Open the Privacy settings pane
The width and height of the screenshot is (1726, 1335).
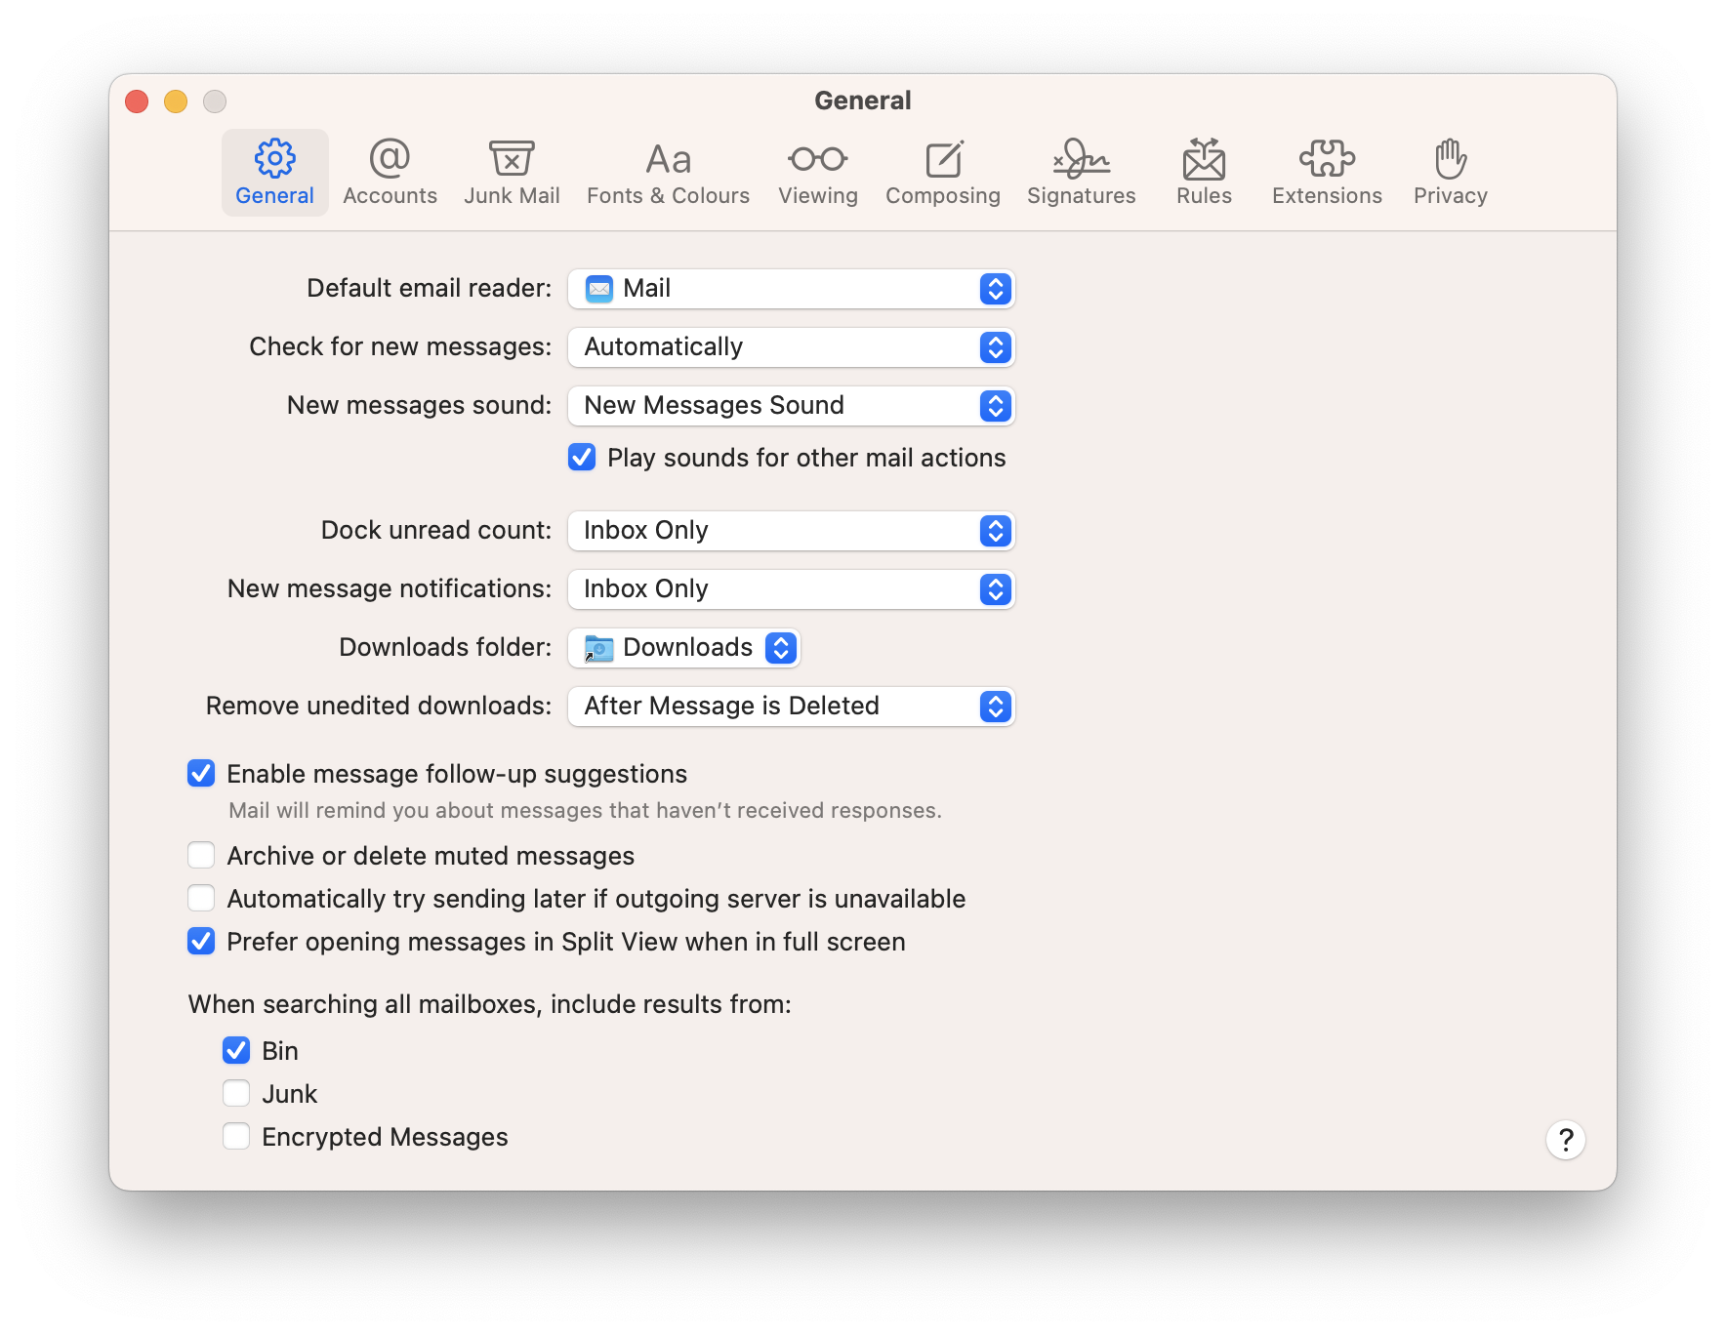1449,172
